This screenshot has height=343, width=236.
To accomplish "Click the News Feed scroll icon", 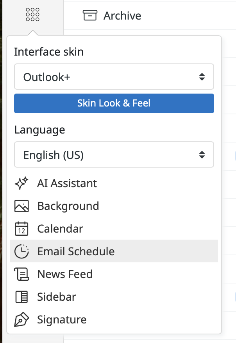I will click(x=21, y=274).
